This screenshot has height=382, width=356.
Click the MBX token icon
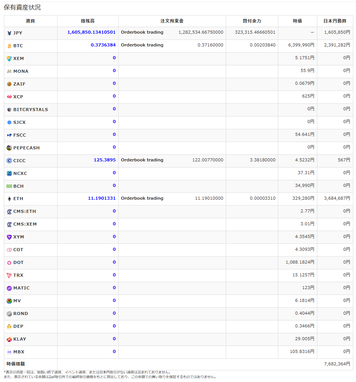pos(9,352)
